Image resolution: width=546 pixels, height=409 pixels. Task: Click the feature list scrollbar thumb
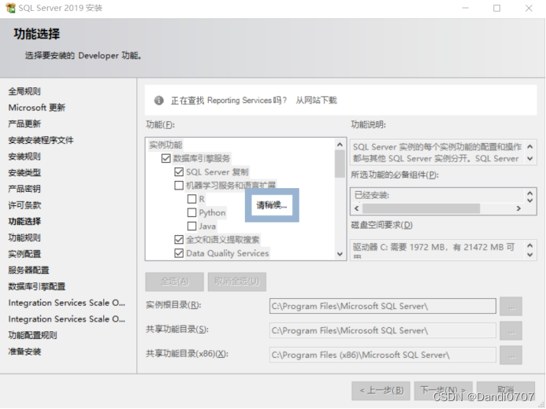(340, 164)
